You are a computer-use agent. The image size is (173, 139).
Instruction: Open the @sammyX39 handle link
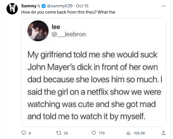click(60, 6)
